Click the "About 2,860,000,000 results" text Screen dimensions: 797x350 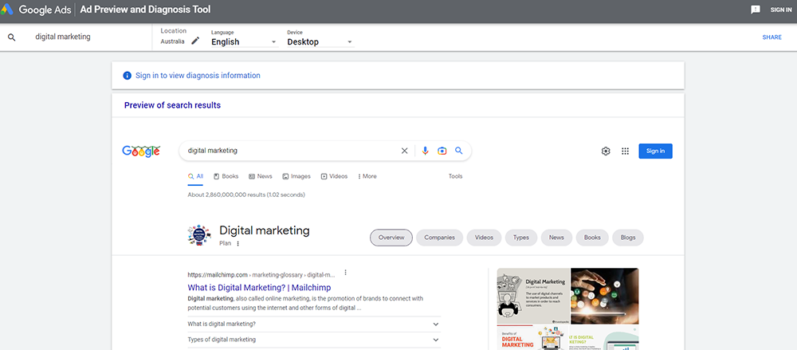click(246, 195)
